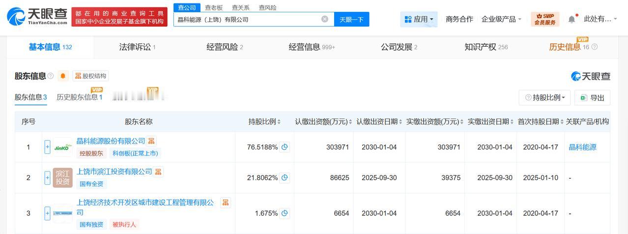Click the 国有全资 tag
The height and width of the screenshot is (234, 628).
[x=91, y=184]
